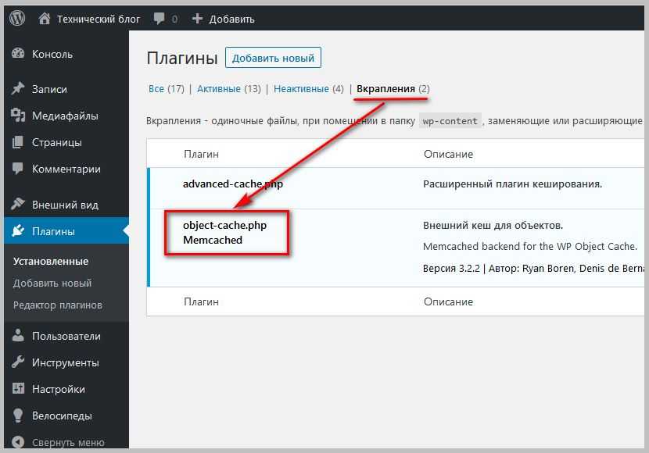649x453 pixels.
Task: Click Memcached text under object-cache.php
Action: pos(213,240)
